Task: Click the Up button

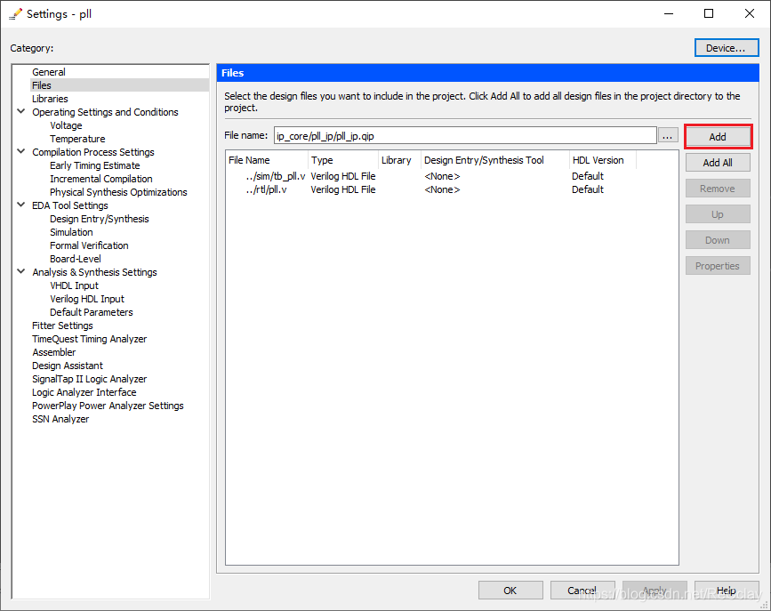Action: 718,214
